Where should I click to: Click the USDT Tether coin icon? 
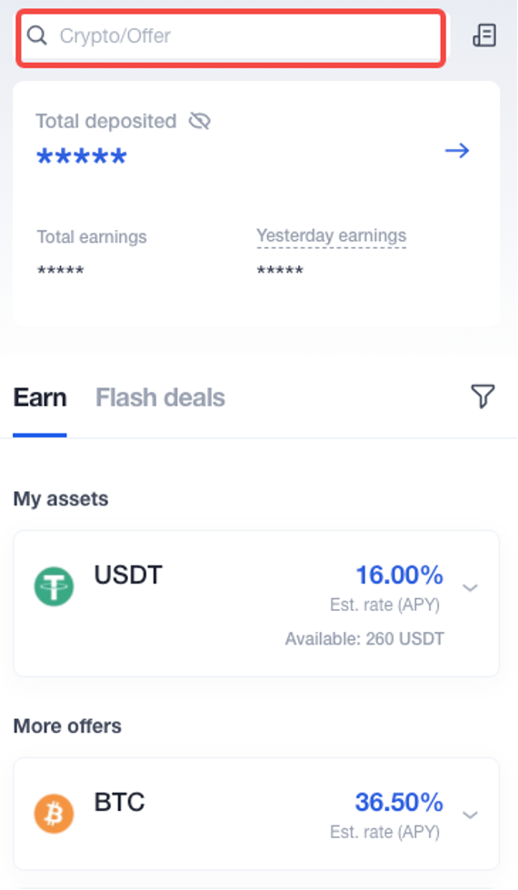coord(54,586)
